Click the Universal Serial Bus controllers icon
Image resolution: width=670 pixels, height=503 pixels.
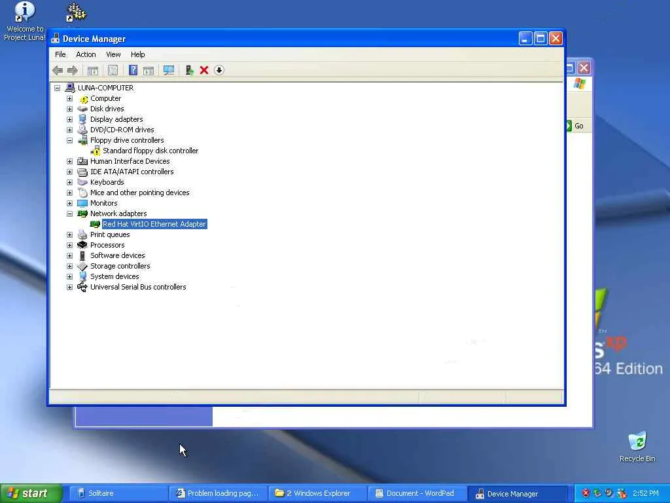tap(82, 287)
